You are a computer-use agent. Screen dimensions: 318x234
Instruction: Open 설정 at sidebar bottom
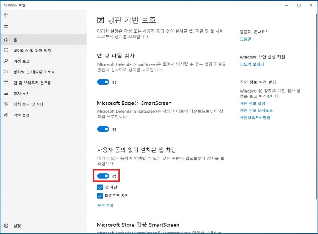(x=43, y=226)
